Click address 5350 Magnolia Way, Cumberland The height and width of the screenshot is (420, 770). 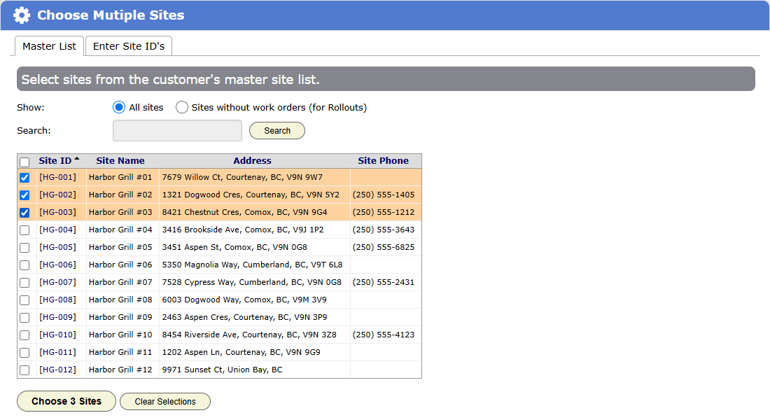pyautogui.click(x=253, y=265)
